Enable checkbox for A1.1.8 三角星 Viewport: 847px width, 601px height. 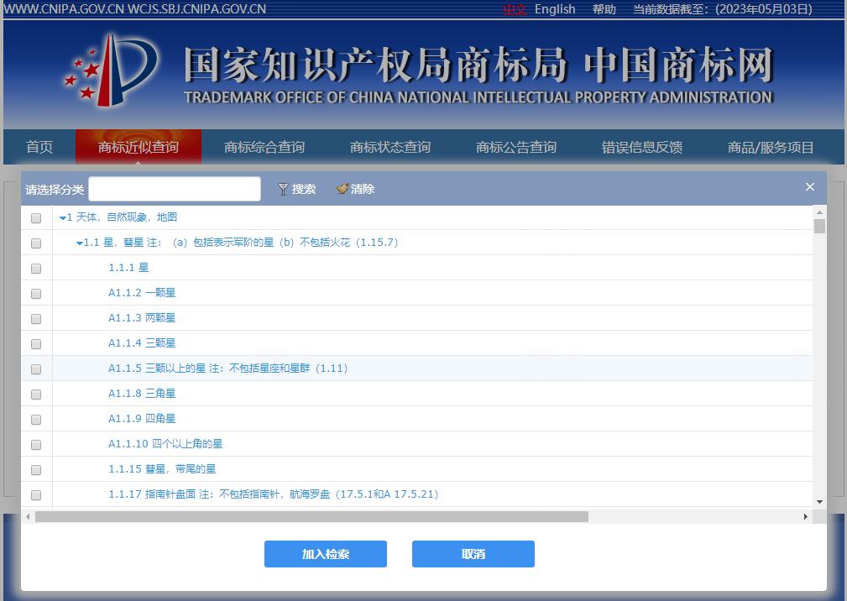[x=36, y=395]
